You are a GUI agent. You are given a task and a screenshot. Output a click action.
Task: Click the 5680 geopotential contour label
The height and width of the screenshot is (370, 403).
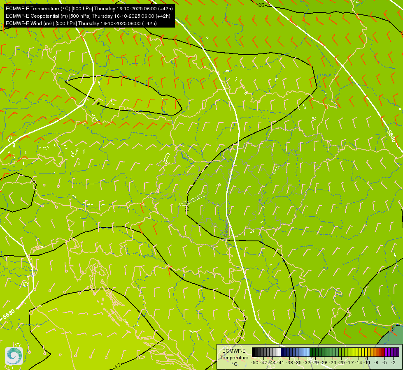pyautogui.click(x=9, y=314)
